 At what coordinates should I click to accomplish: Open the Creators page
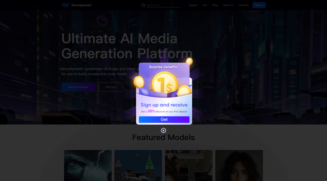[243, 5]
